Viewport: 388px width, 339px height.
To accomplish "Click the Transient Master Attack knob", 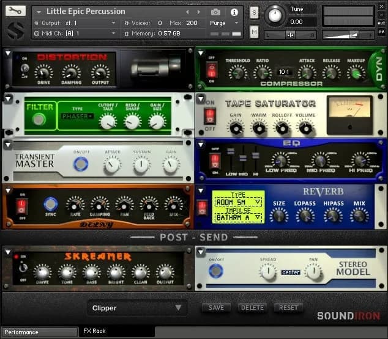I will [112, 165].
